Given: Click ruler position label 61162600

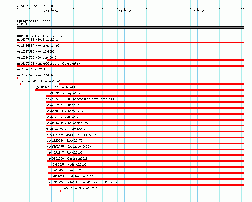Looking at the screenshot, I should (51, 11).
